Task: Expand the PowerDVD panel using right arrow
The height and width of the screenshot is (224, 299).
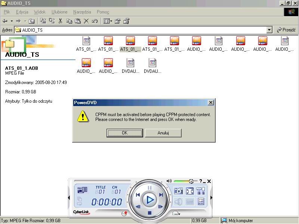Action: pos(211,198)
